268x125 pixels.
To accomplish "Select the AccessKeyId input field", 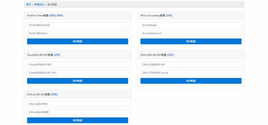I will (191, 25).
